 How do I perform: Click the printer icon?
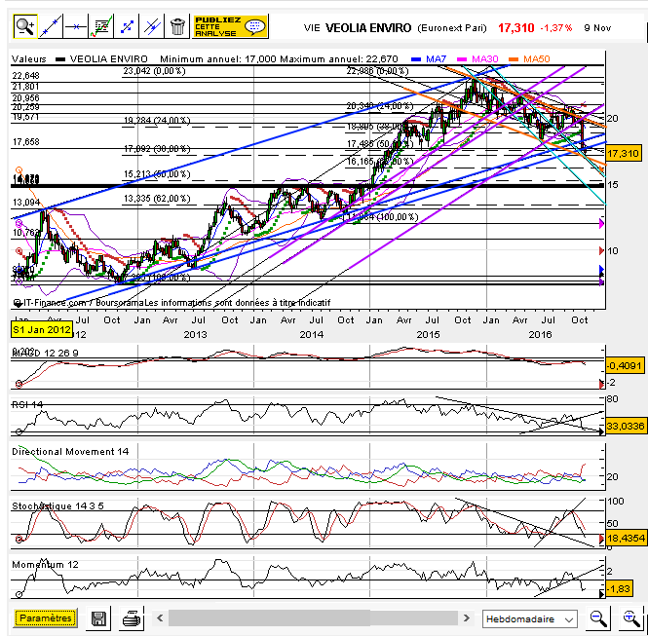[132, 618]
